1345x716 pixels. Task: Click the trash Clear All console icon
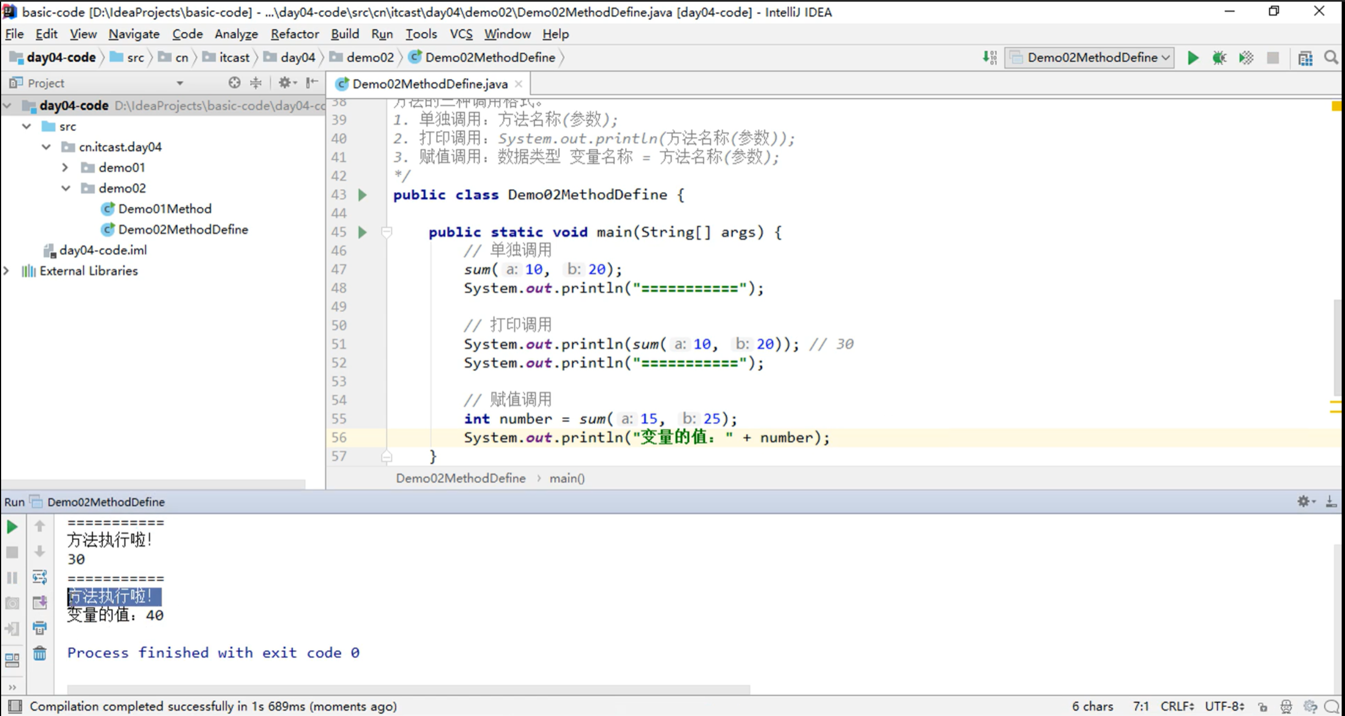(x=40, y=653)
